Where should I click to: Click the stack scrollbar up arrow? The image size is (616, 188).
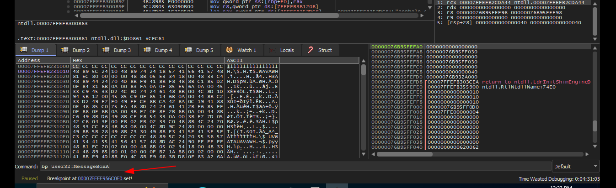point(594,47)
